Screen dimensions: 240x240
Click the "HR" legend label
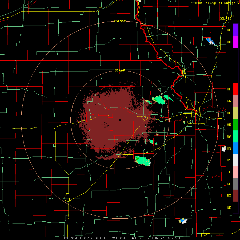click(x=229, y=125)
